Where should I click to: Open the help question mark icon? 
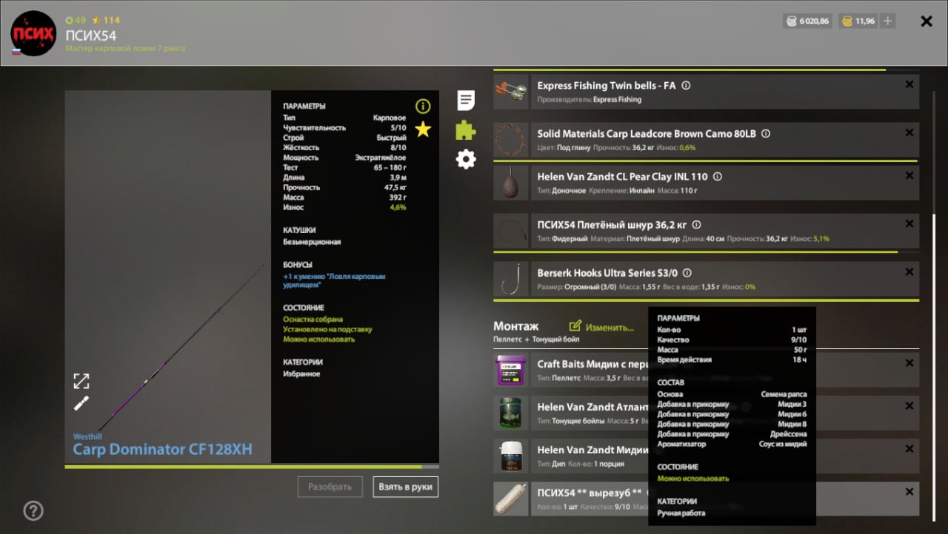[x=33, y=510]
